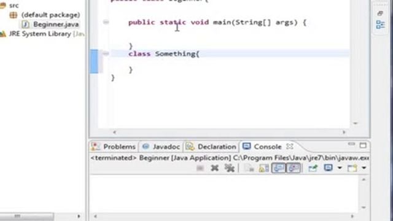Toggle Scroll Lock in Console toolbar
The height and width of the screenshot is (221, 393).
[263, 168]
